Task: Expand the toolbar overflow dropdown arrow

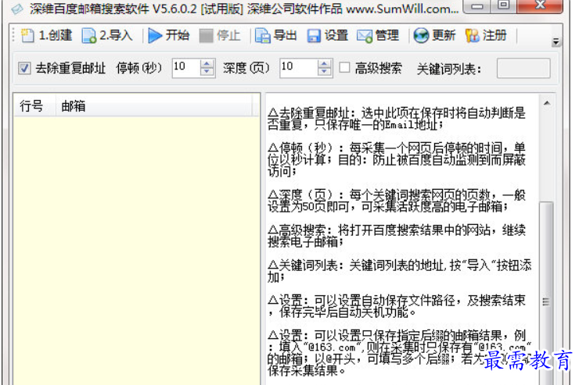Action: point(556,41)
